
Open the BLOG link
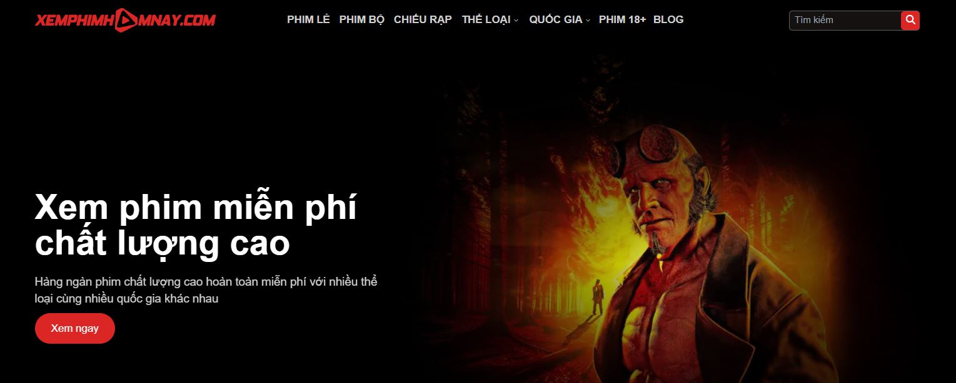point(668,19)
